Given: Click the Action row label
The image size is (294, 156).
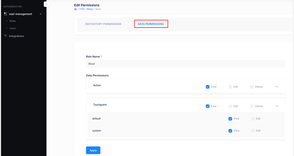Looking at the screenshot, I should 97,85.
